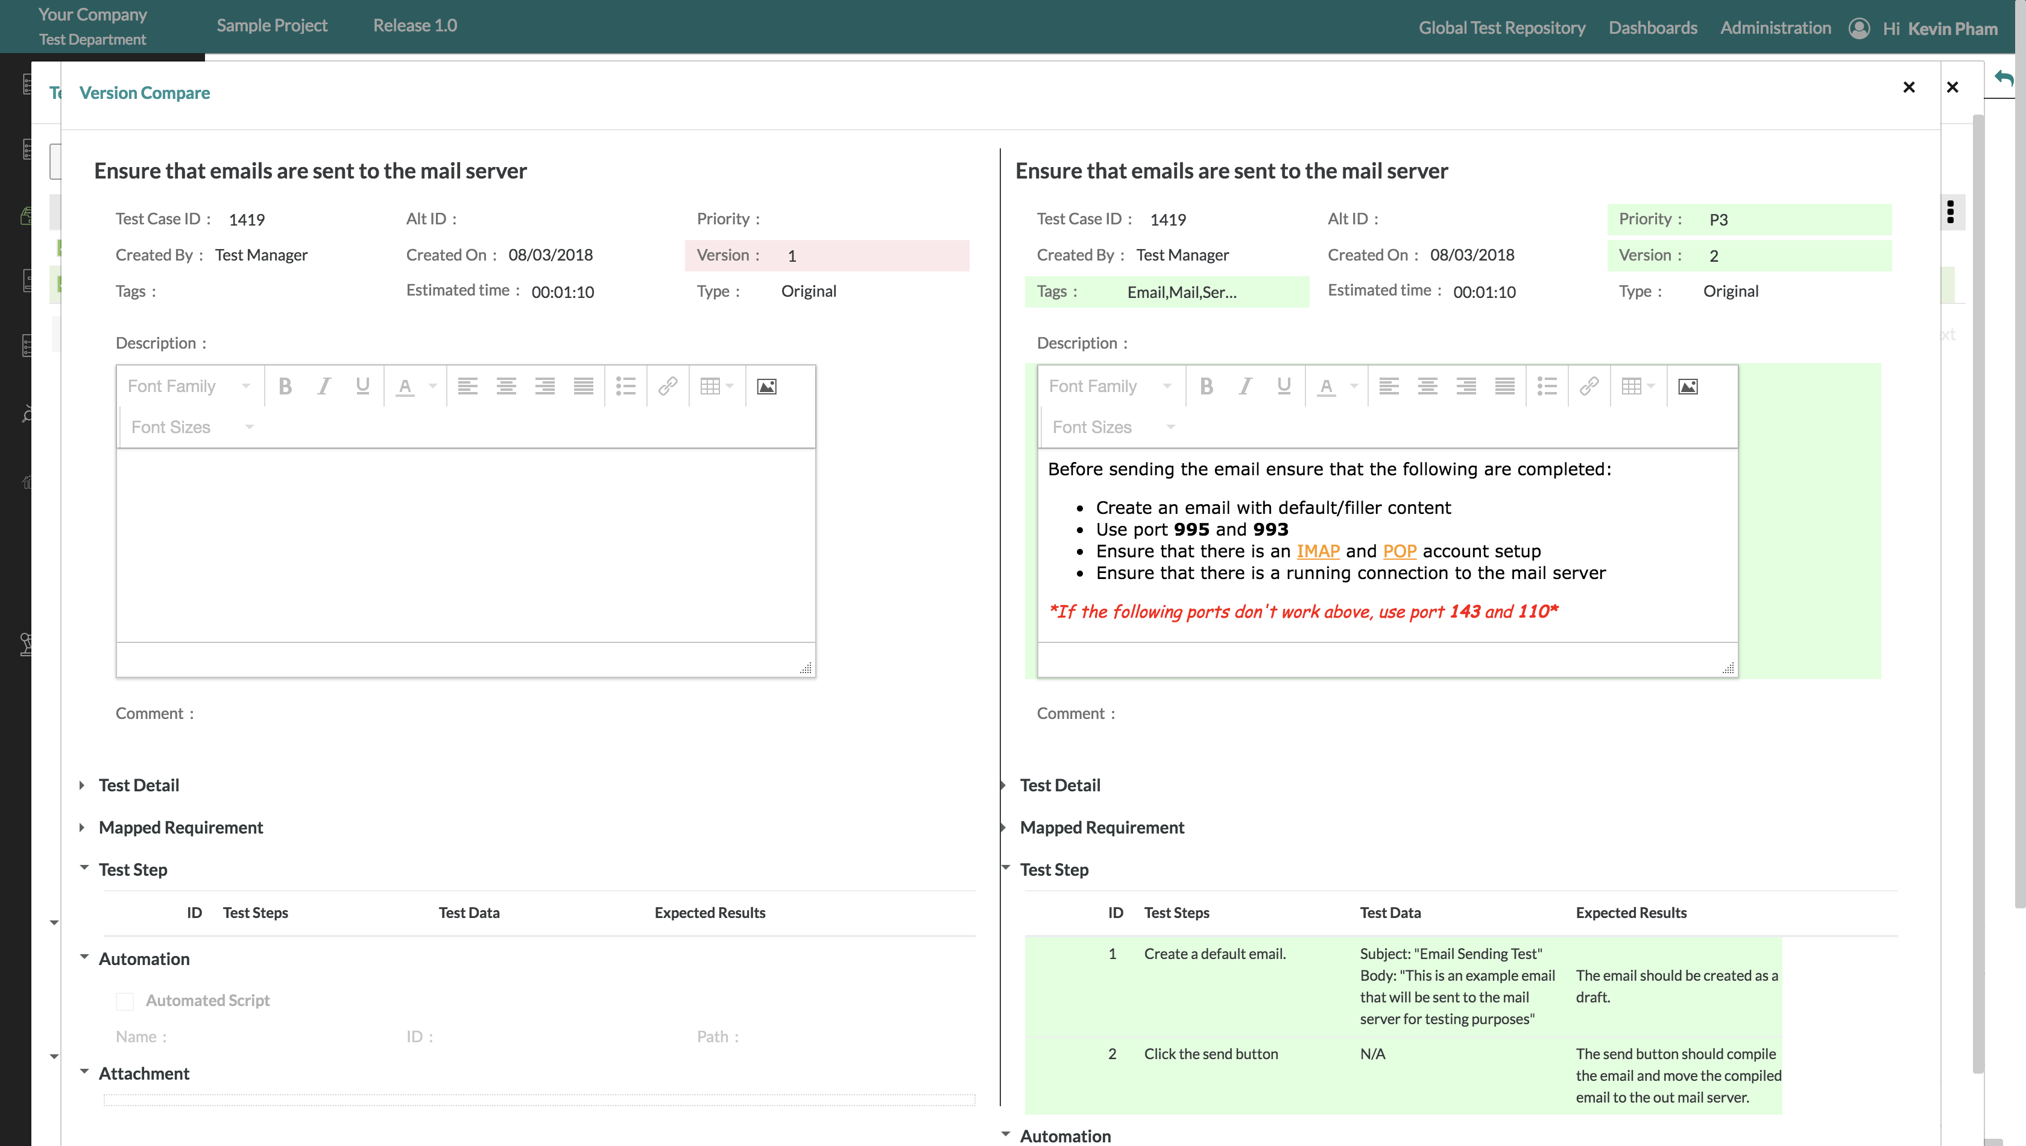Click insert image icon in left editor
The width and height of the screenshot is (2026, 1146).
(x=766, y=387)
